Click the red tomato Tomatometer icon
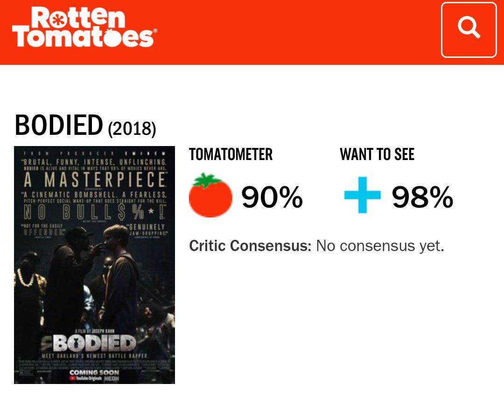 [x=210, y=194]
